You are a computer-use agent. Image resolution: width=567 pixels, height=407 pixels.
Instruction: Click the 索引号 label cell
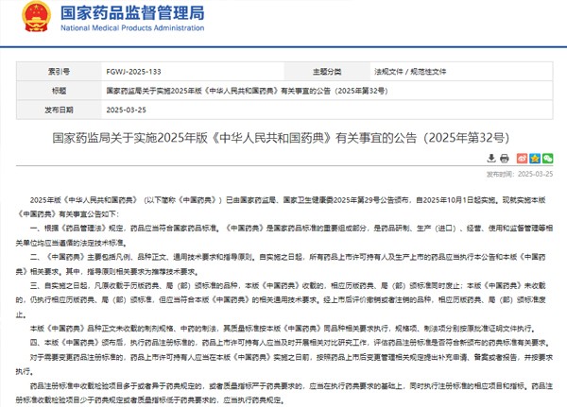tap(59, 72)
